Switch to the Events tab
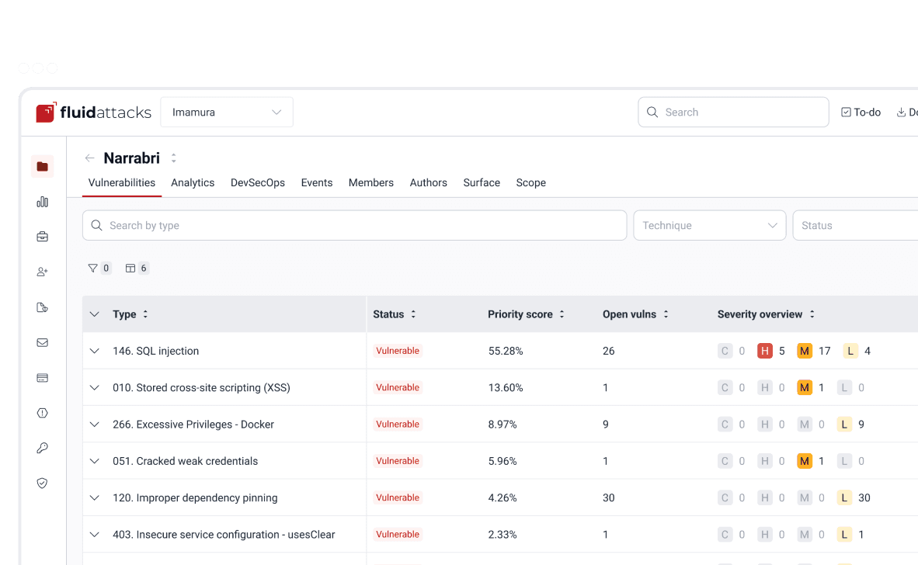This screenshot has height=565, width=918. (x=317, y=182)
